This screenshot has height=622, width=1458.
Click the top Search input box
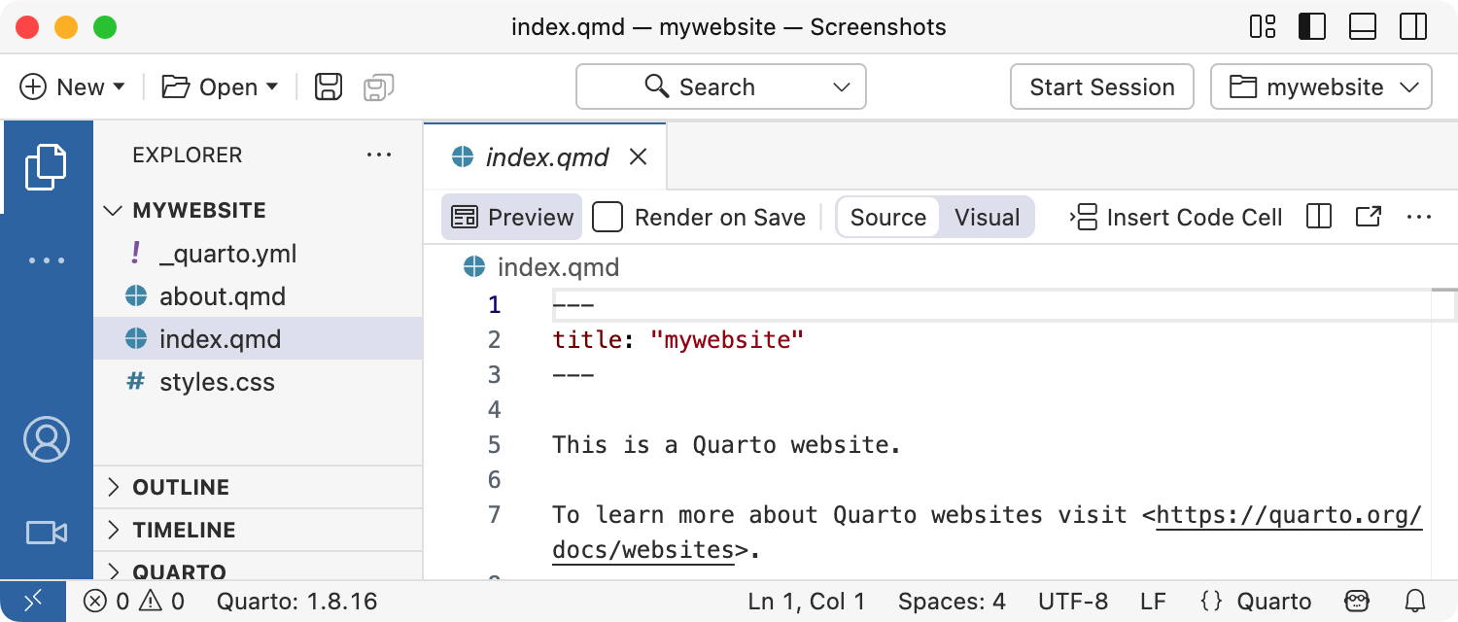[720, 87]
